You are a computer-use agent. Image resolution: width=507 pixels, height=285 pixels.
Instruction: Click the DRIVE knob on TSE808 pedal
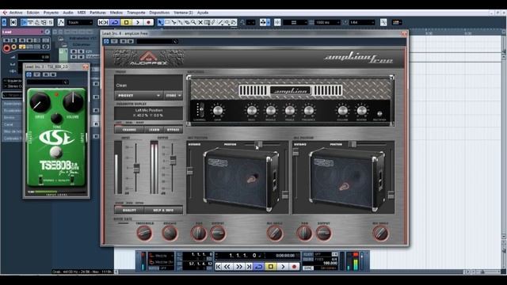point(40,102)
